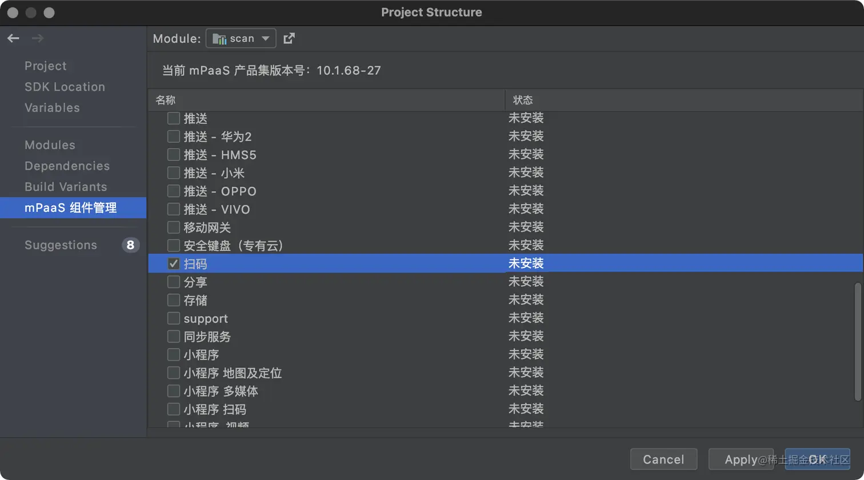Tick the 推送 - HMS5 checkbox
Screen dimensions: 864x480
(x=174, y=155)
